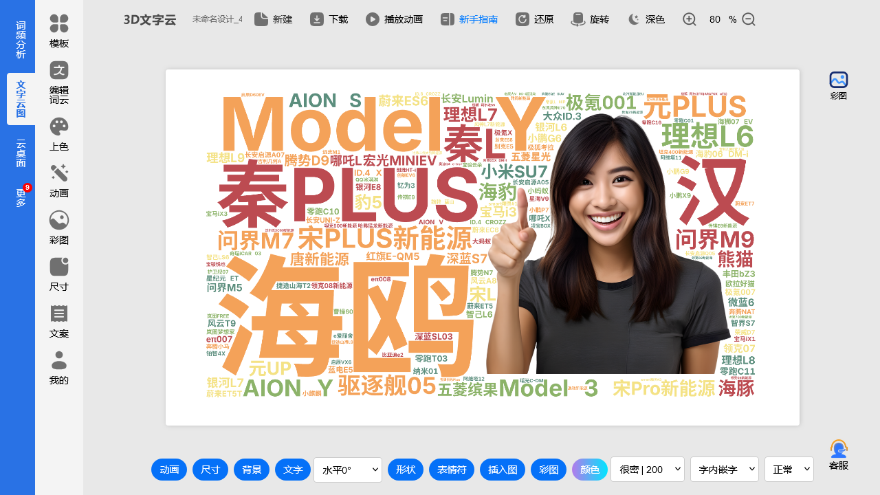
Task: Click the word 问界M9 in the cloud
Action: coord(715,240)
